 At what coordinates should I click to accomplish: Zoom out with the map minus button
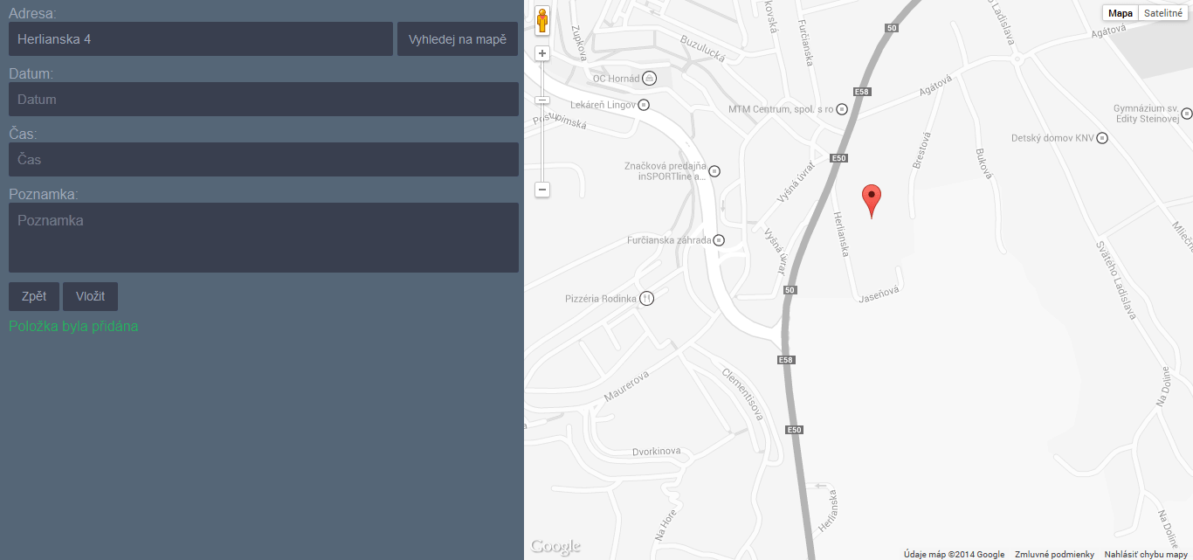tap(542, 189)
